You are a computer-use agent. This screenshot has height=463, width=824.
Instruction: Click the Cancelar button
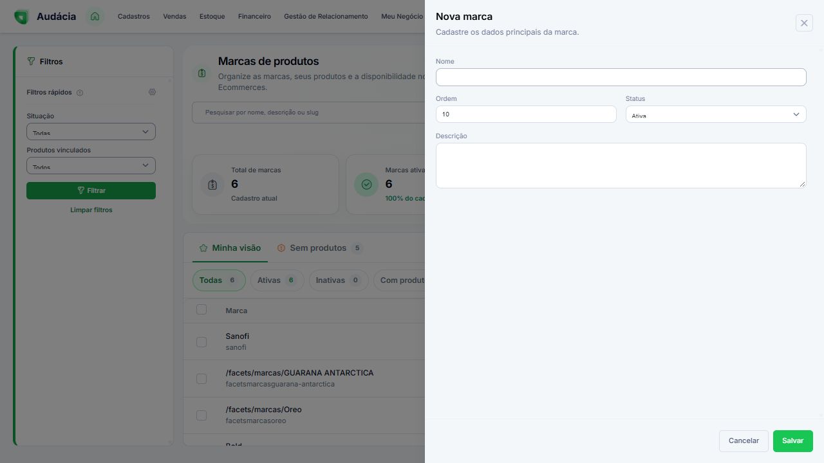(x=744, y=441)
